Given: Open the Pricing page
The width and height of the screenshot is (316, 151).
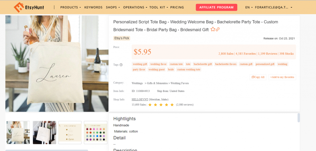Looking at the screenshot, I should [x=177, y=7].
